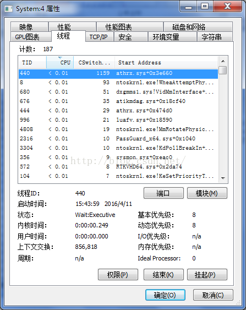Click the thread count value 187

click(48, 49)
